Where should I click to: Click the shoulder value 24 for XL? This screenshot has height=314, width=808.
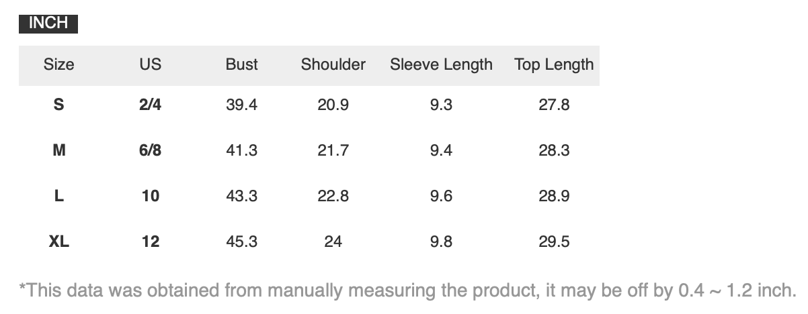(333, 242)
